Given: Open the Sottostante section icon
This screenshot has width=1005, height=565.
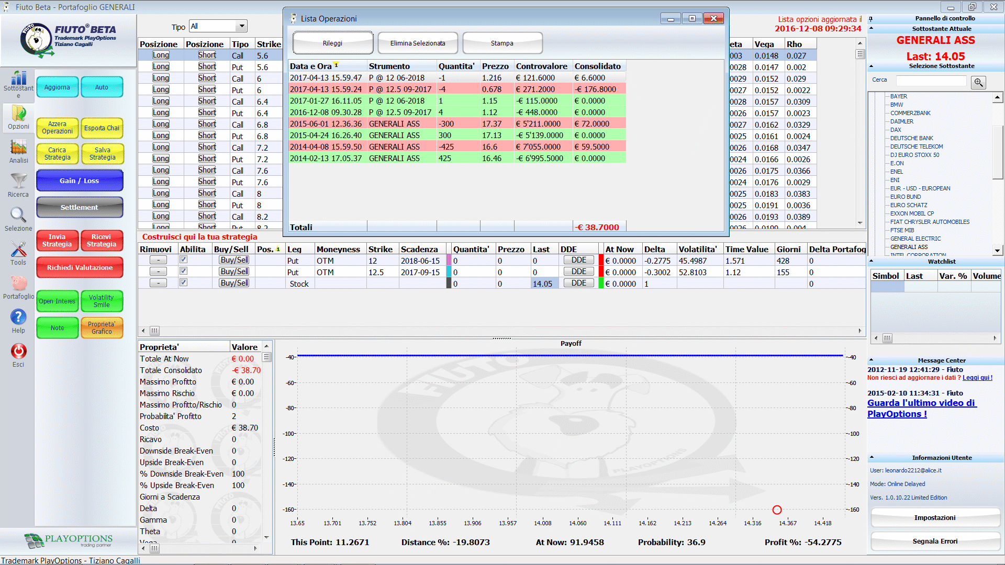Looking at the screenshot, I should [x=18, y=78].
